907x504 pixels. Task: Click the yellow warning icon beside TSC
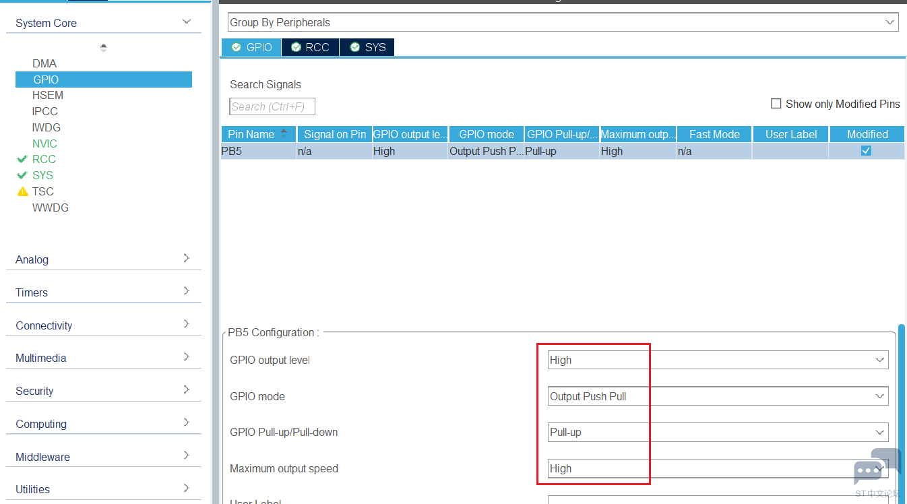click(x=23, y=191)
